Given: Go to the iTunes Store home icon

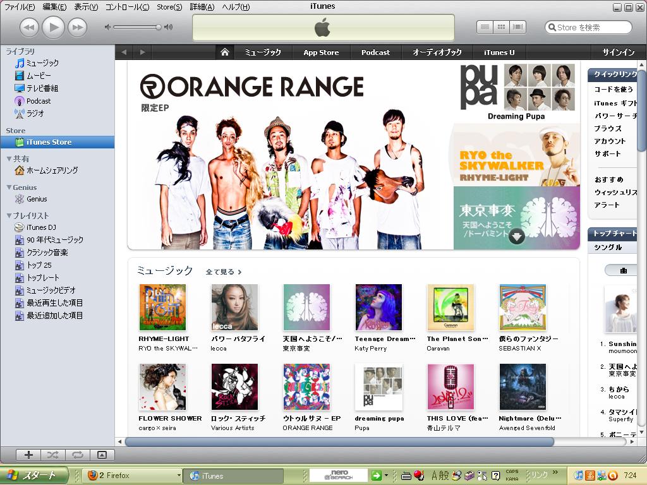Looking at the screenshot, I should 225,52.
